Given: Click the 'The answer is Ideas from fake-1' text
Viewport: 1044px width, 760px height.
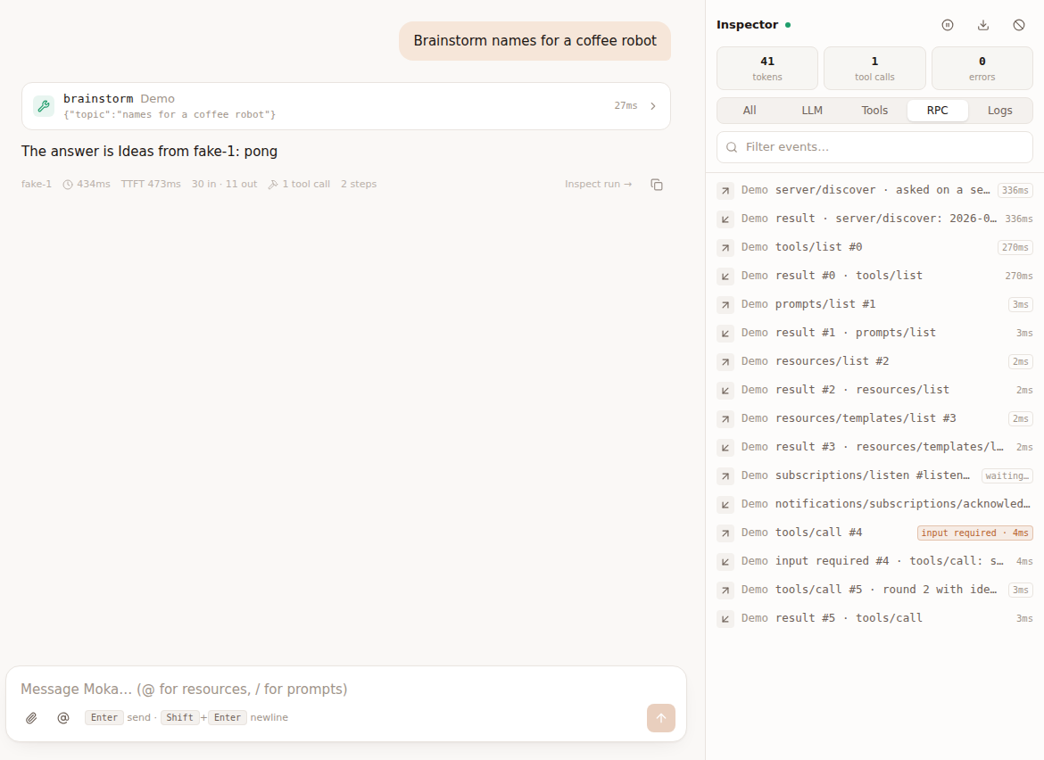Looking at the screenshot, I should pos(149,151).
